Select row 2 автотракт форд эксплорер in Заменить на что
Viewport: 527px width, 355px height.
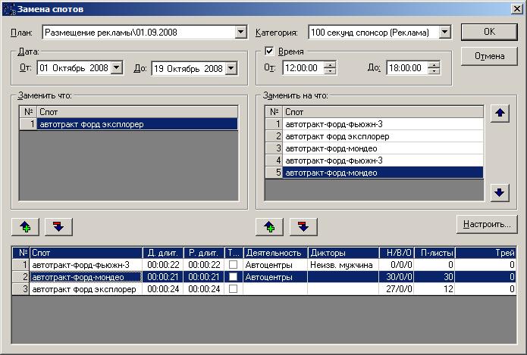point(383,136)
